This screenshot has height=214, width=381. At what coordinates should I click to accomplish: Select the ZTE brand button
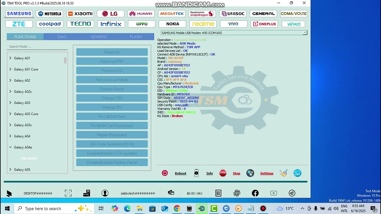point(19,24)
